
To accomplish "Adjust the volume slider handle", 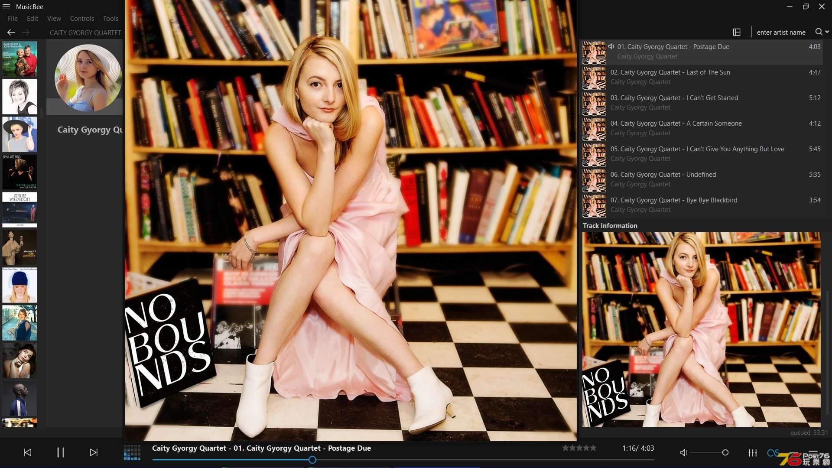I will point(725,452).
